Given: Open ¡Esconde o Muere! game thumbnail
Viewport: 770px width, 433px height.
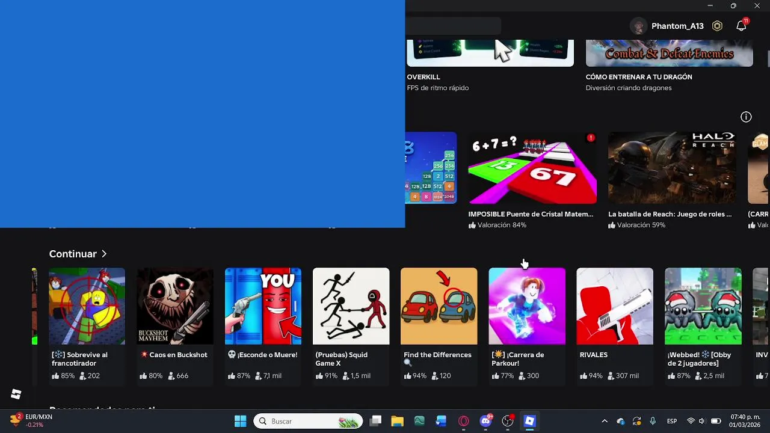Looking at the screenshot, I should [263, 306].
